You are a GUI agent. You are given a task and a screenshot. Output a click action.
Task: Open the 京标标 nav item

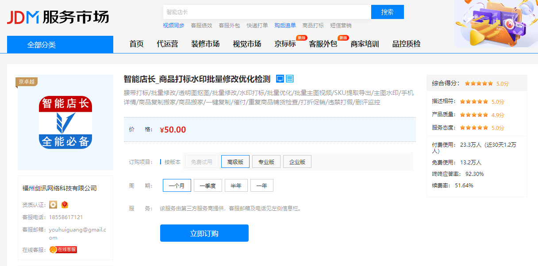click(285, 44)
